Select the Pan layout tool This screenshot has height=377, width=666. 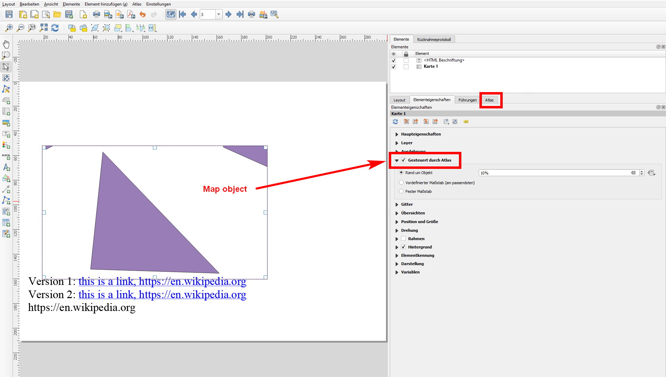tap(6, 44)
